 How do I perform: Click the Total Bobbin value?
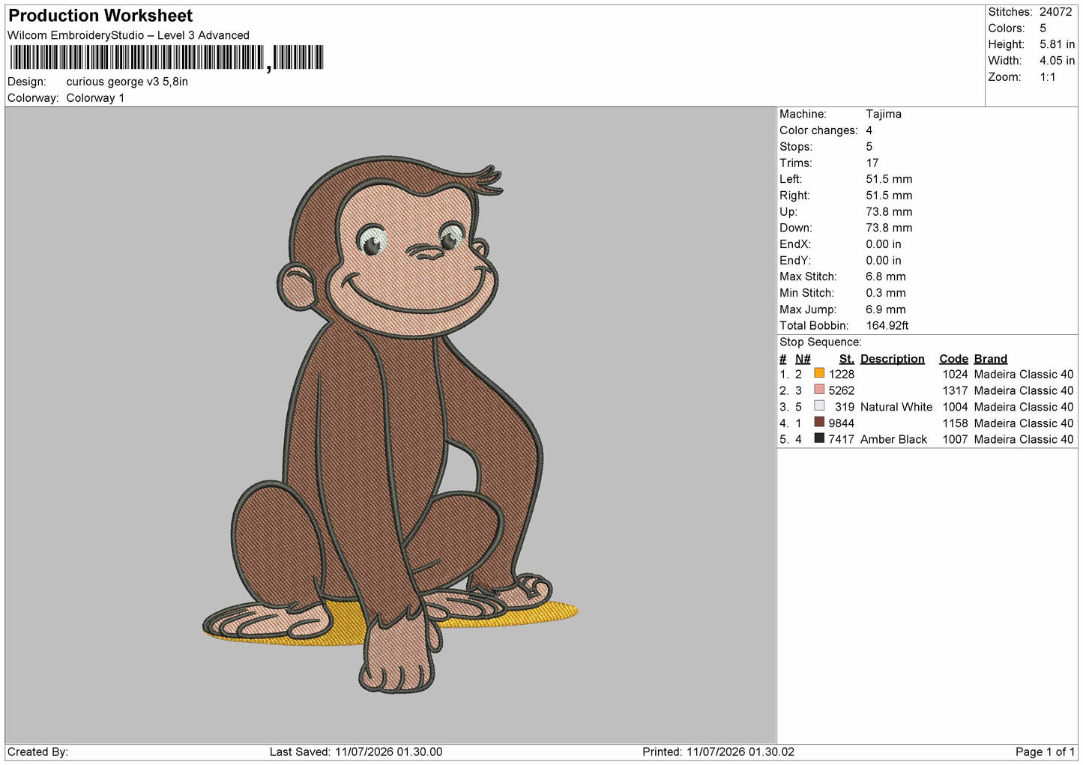coord(887,325)
